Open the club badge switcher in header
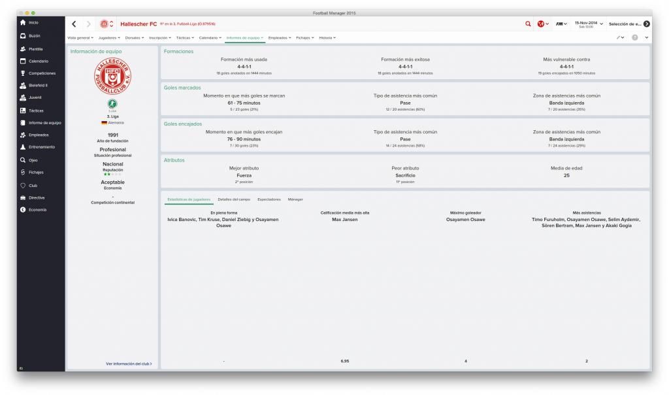Image resolution: width=669 pixels, height=395 pixels. tap(106, 24)
